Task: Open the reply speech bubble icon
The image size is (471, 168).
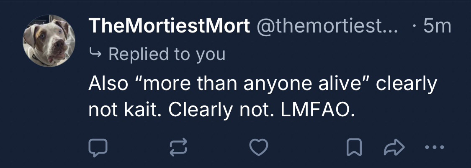Action: 98,148
